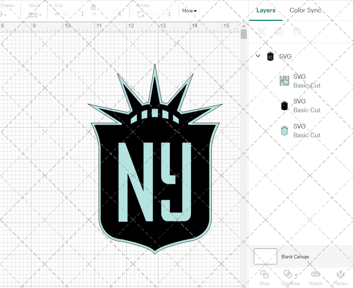The height and width of the screenshot is (288, 353).
Task: Click the Attach button
Action: tap(315, 278)
